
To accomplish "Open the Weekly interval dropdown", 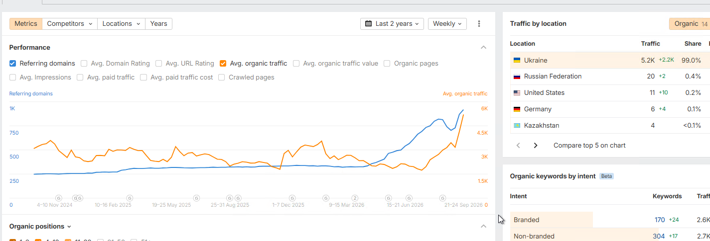I will pyautogui.click(x=447, y=24).
